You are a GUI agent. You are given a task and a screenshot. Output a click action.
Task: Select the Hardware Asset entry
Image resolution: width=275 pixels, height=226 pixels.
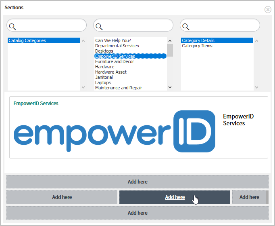tap(110, 72)
